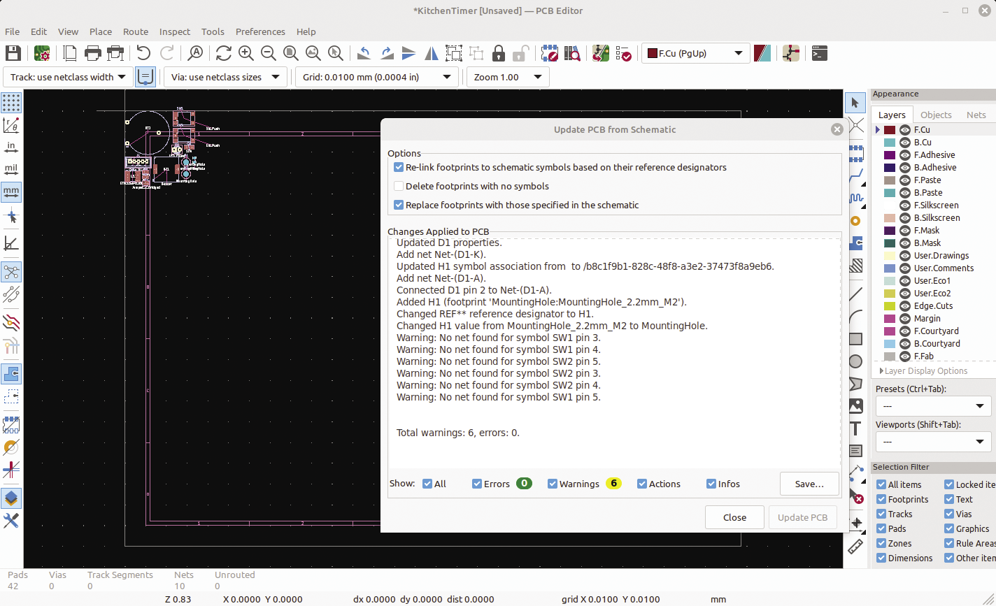The height and width of the screenshot is (606, 996).
Task: Open Find text with the magnifier icon
Action: (195, 53)
